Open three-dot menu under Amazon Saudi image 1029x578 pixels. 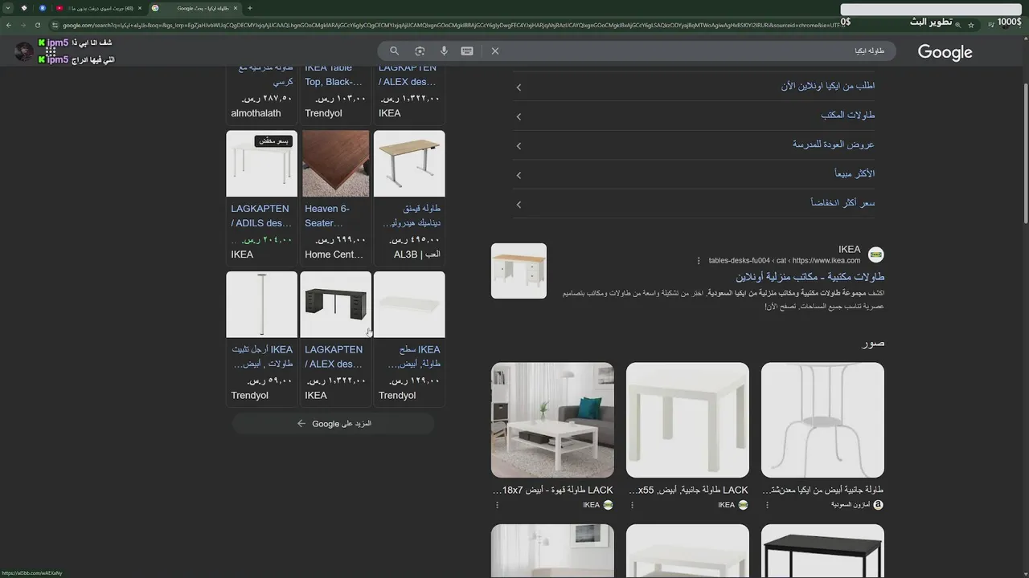click(767, 505)
